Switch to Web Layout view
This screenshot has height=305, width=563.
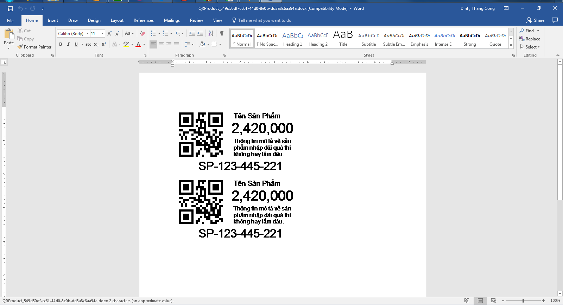[494, 301]
